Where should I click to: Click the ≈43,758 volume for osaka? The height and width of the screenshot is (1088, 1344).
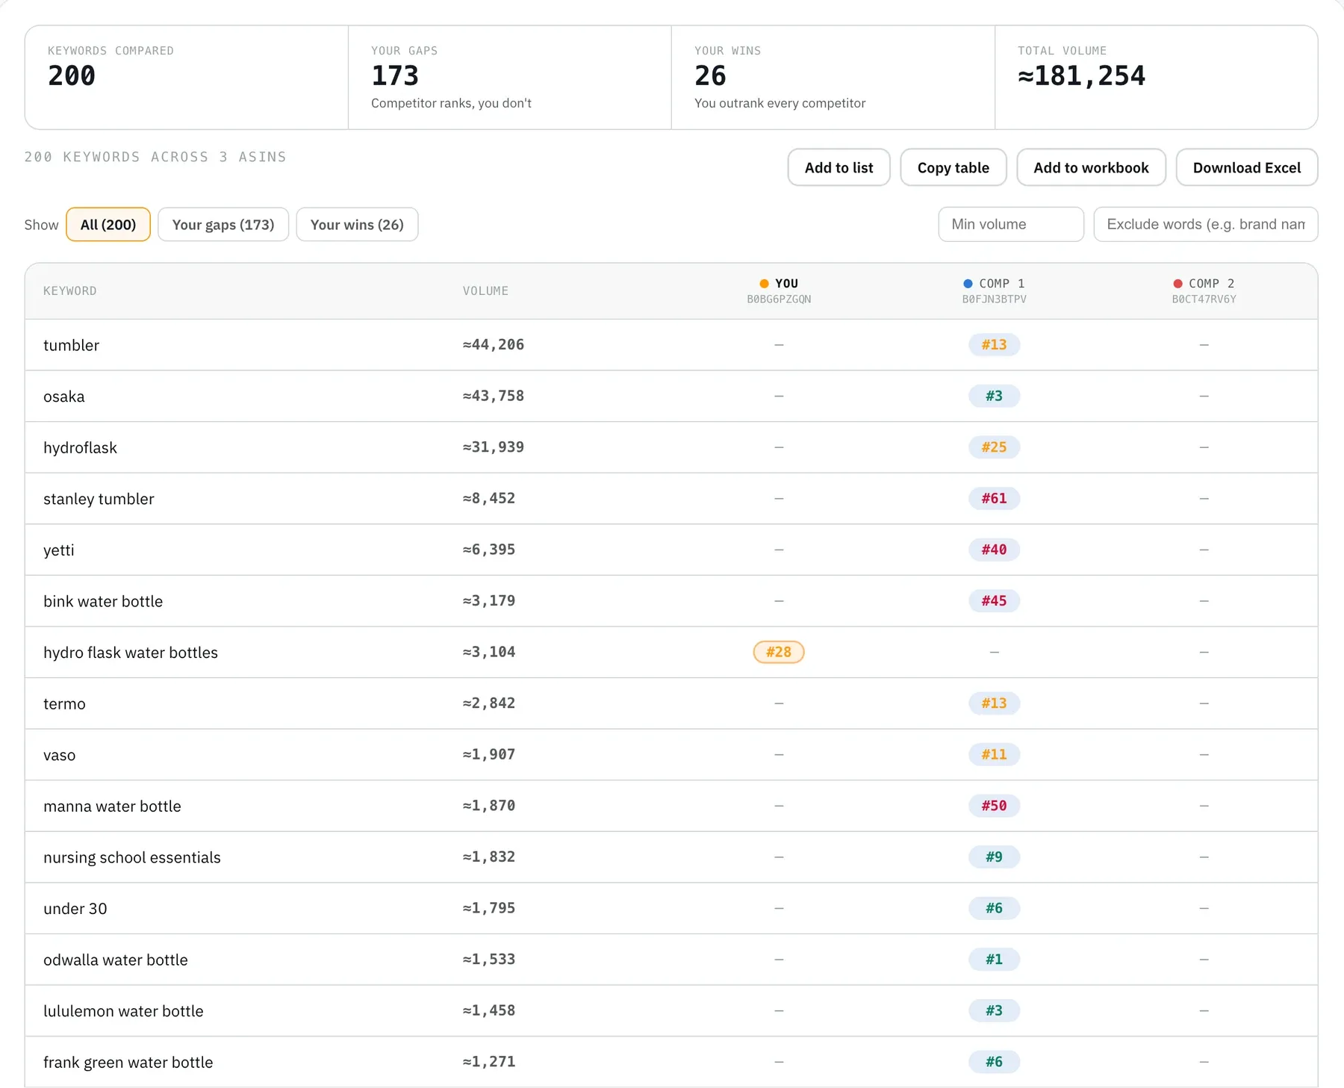[494, 396]
